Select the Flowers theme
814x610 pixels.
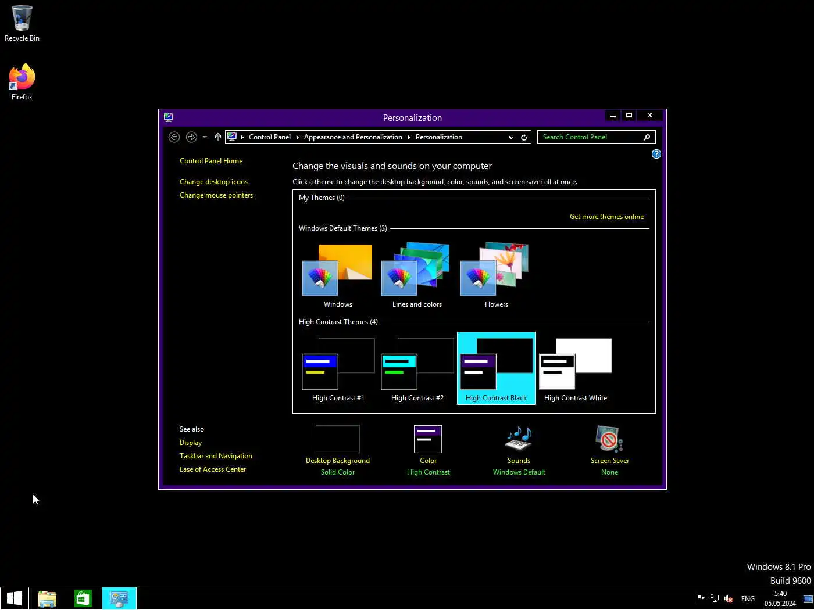coord(496,275)
